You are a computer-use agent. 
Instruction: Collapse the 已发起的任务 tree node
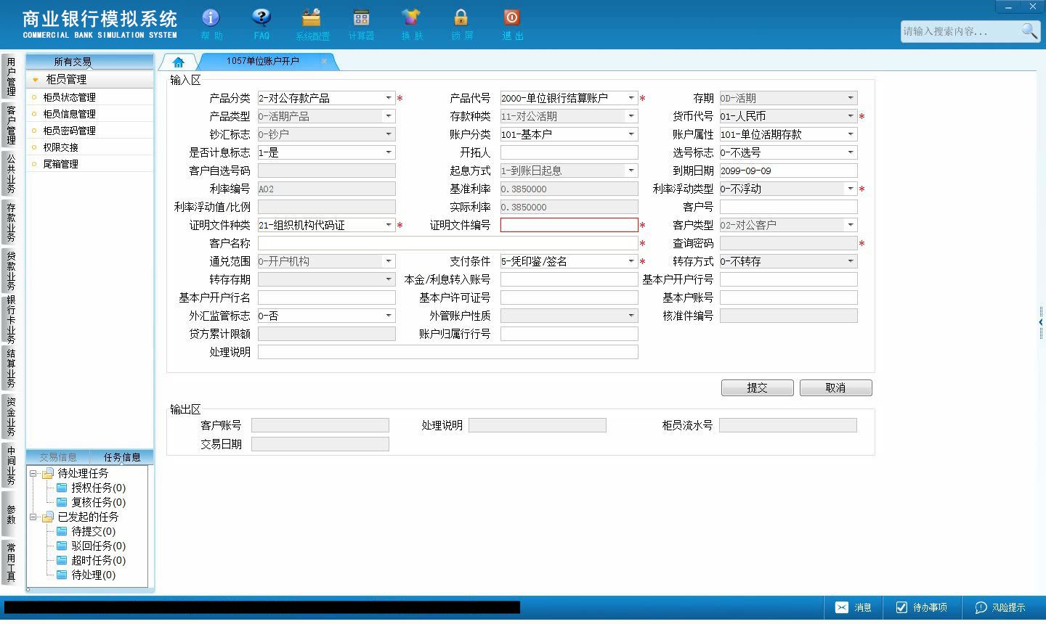pos(33,517)
